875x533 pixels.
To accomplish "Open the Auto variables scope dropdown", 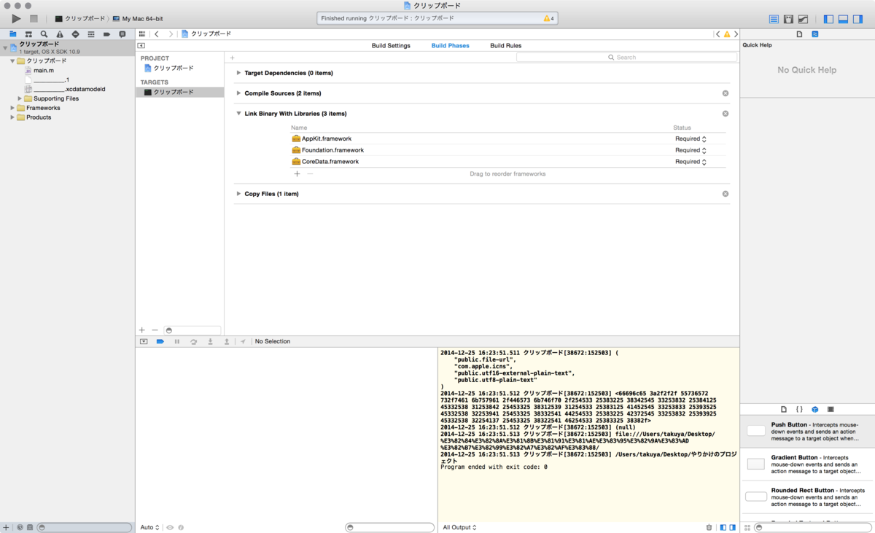I will tap(150, 527).
